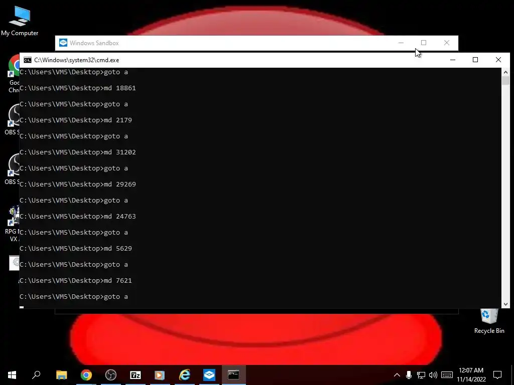Switch to Windows Sandbox taskbar icon

pos(209,375)
